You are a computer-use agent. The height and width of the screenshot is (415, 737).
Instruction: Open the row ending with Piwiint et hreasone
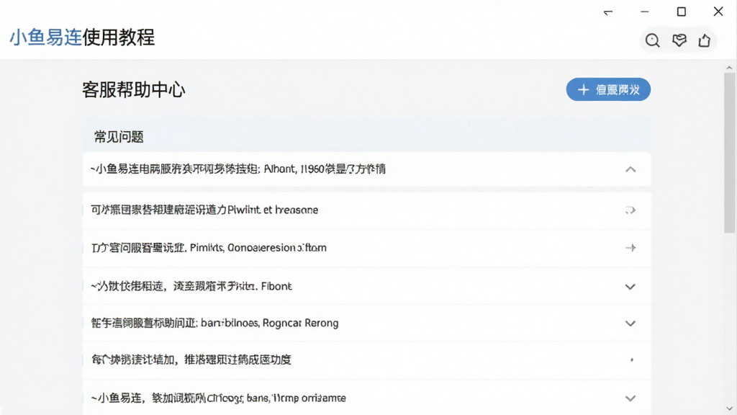pos(366,210)
